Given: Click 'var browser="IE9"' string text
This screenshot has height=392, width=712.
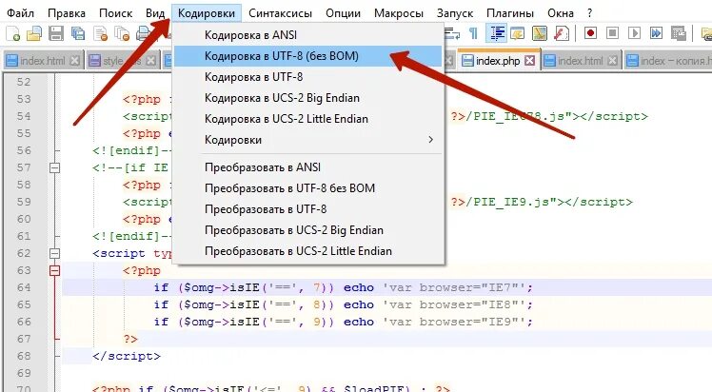Looking at the screenshot, I should [454, 323].
